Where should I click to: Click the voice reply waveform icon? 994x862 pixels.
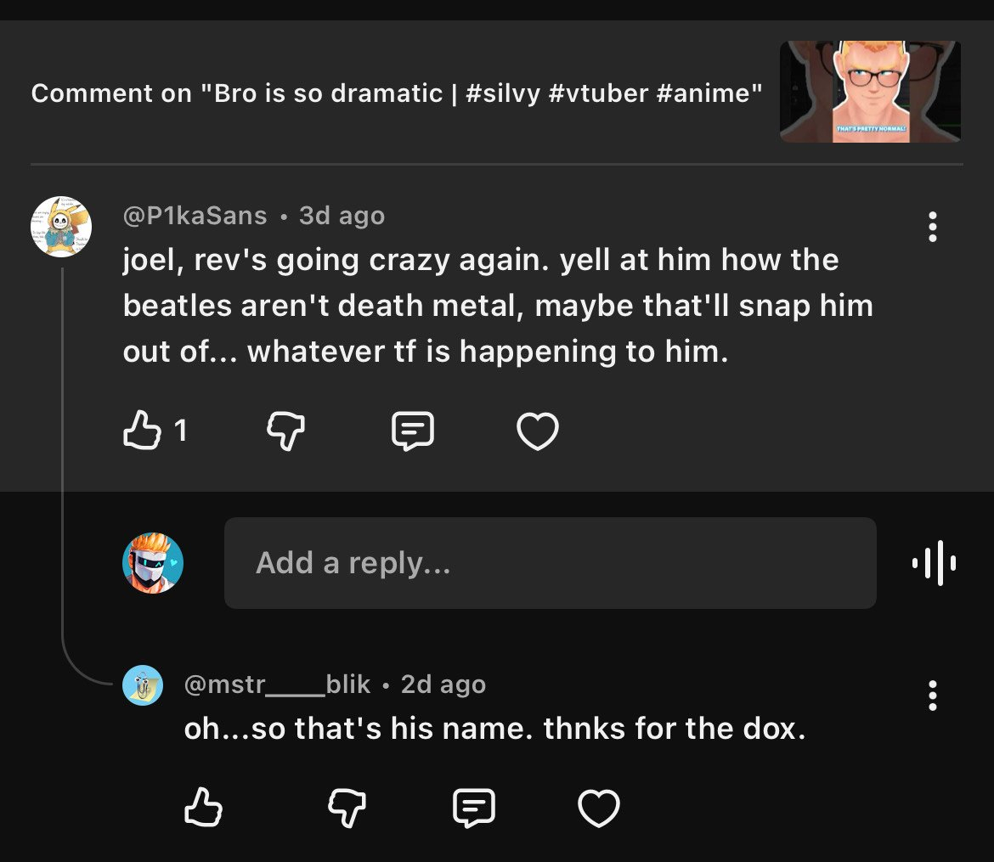(x=934, y=562)
